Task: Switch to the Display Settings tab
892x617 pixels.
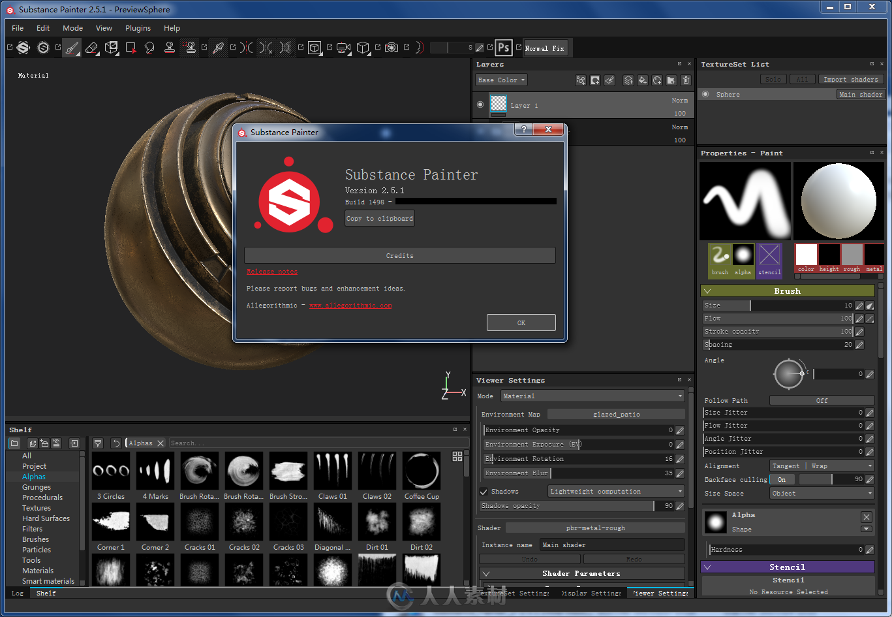Action: click(x=591, y=593)
